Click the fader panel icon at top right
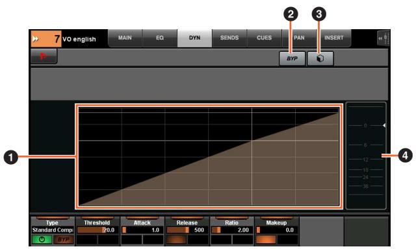This screenshot has height=249, width=416. pyautogui.click(x=383, y=39)
